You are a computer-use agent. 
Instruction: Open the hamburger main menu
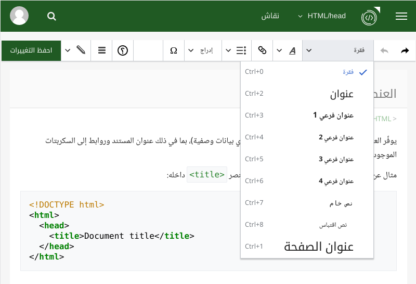point(401,16)
